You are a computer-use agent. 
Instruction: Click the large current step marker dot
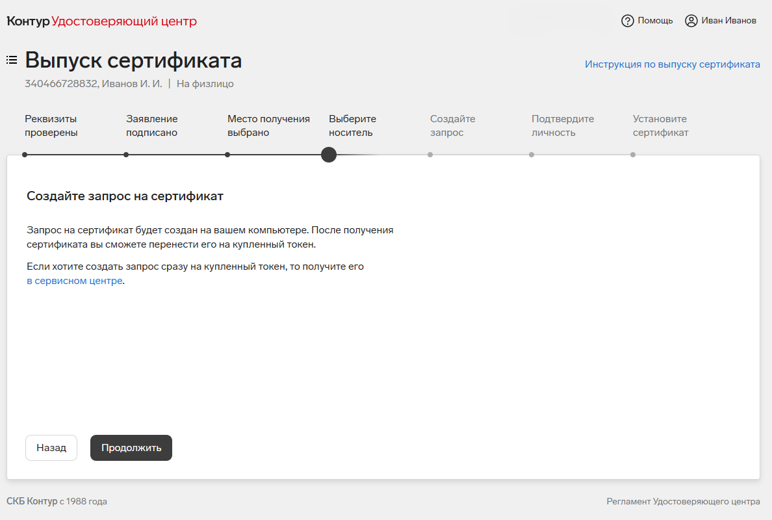pos(329,155)
